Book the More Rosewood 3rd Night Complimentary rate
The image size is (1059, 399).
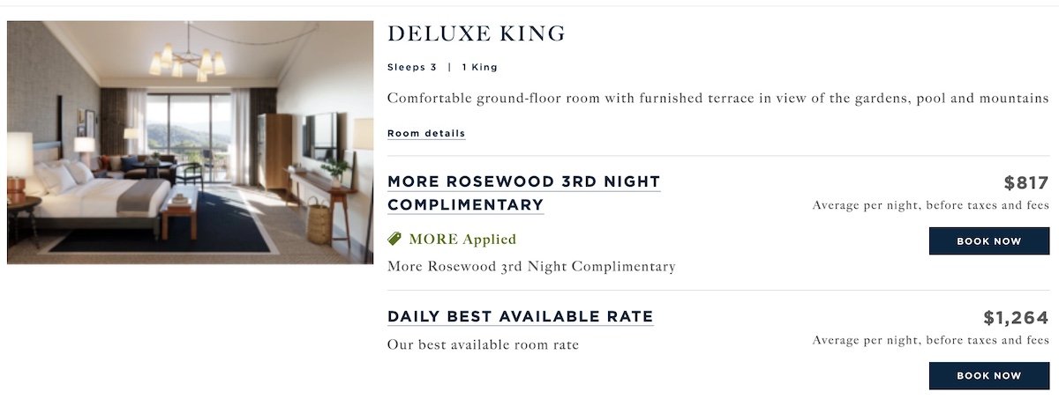point(988,240)
